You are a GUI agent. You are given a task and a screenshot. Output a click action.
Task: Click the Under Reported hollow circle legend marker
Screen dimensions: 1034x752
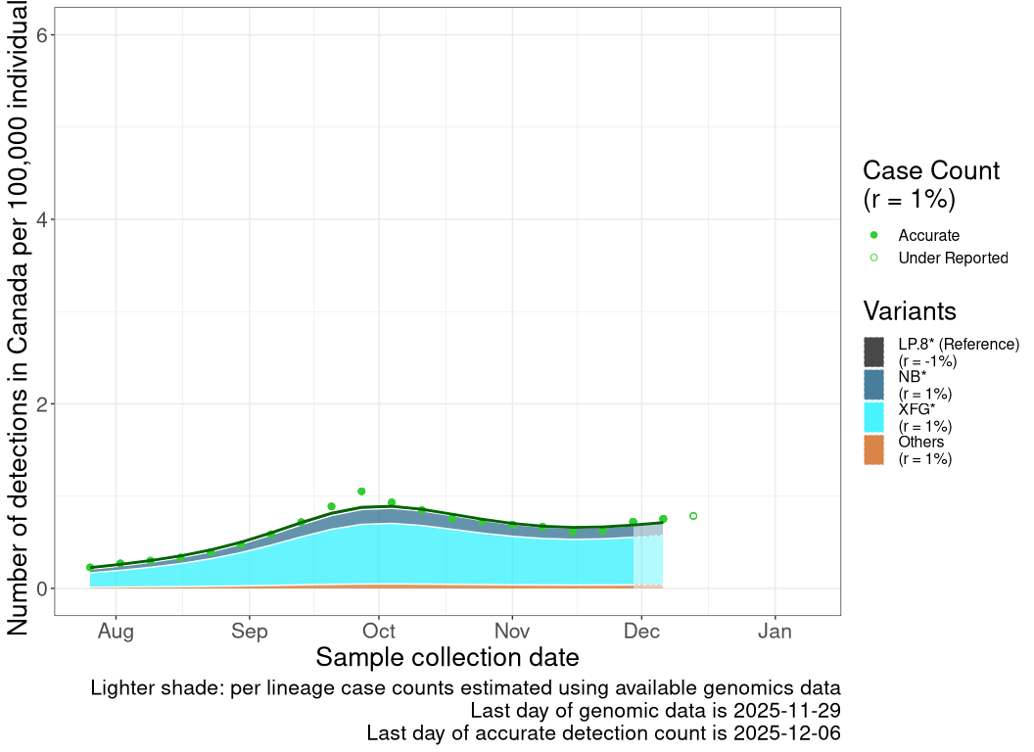point(874,258)
